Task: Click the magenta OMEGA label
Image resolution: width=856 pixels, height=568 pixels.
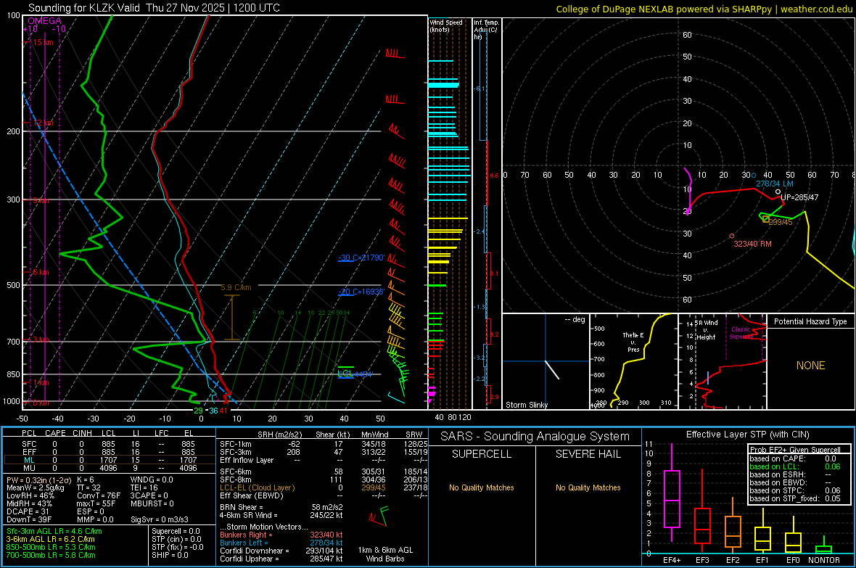Action: [x=45, y=21]
